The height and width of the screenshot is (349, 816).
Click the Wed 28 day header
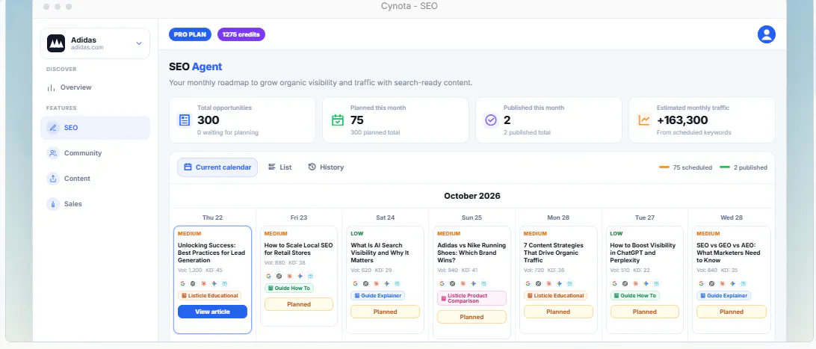(731, 217)
